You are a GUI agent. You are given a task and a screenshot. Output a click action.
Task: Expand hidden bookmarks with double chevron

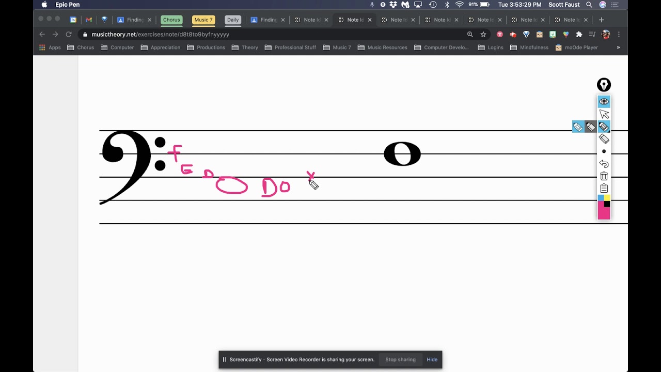point(618,48)
